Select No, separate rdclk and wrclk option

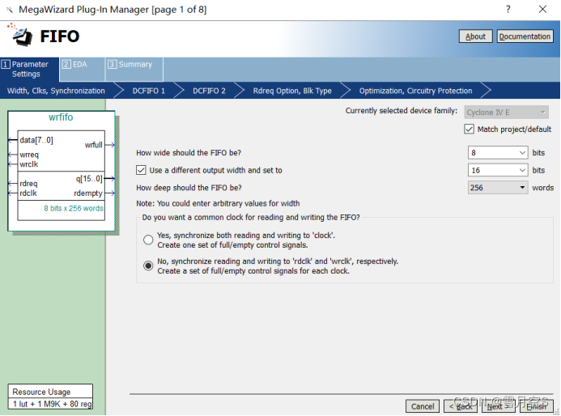click(x=148, y=265)
